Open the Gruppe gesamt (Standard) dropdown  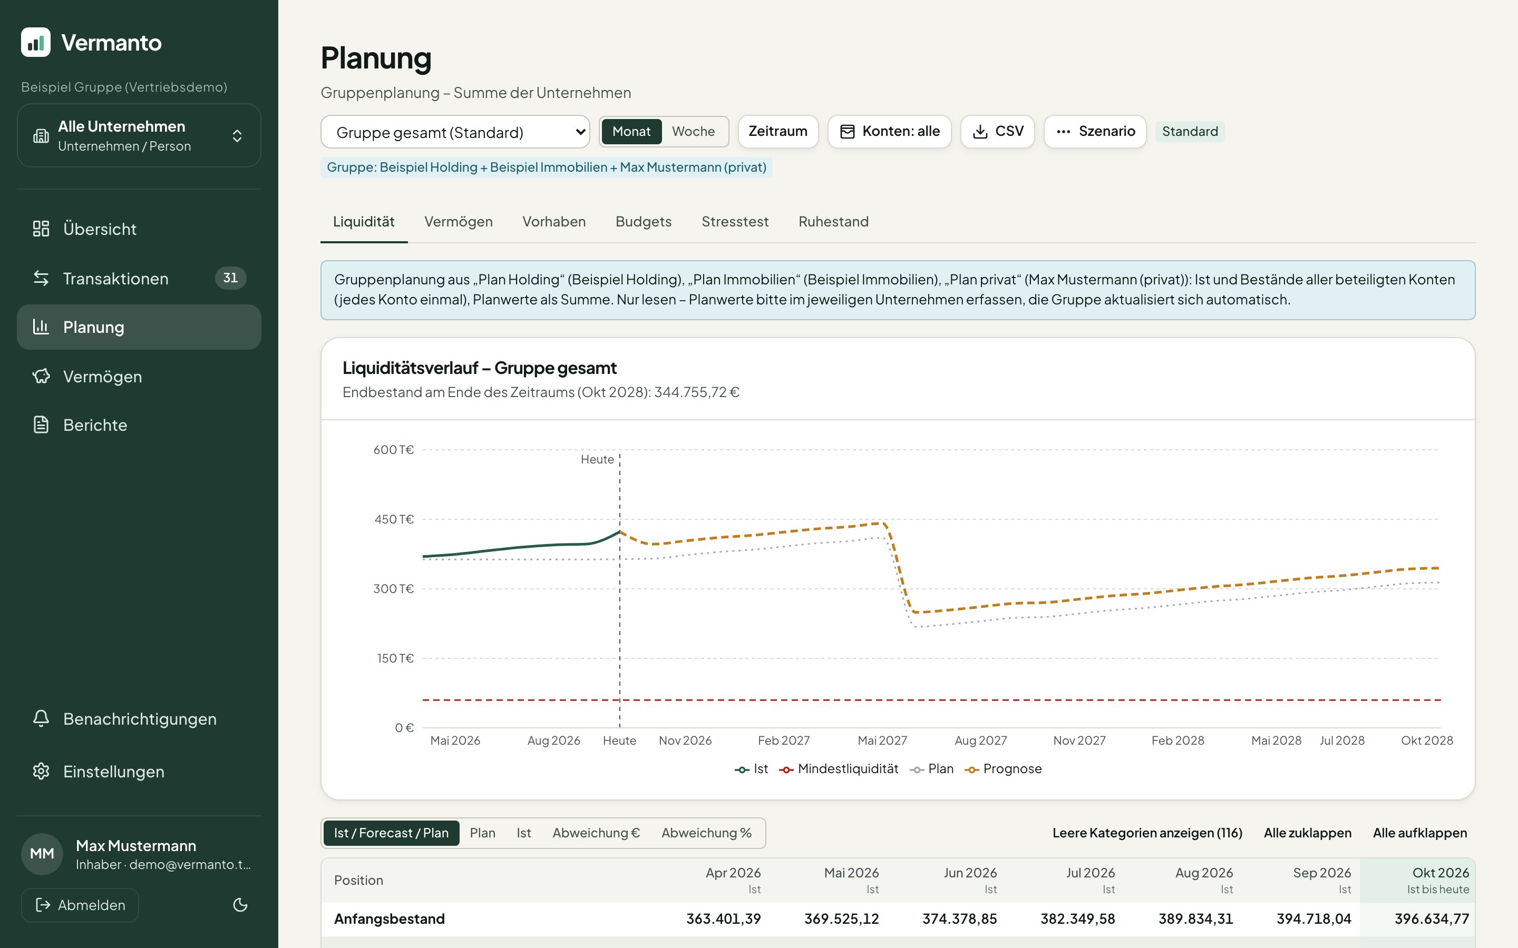[x=455, y=132]
